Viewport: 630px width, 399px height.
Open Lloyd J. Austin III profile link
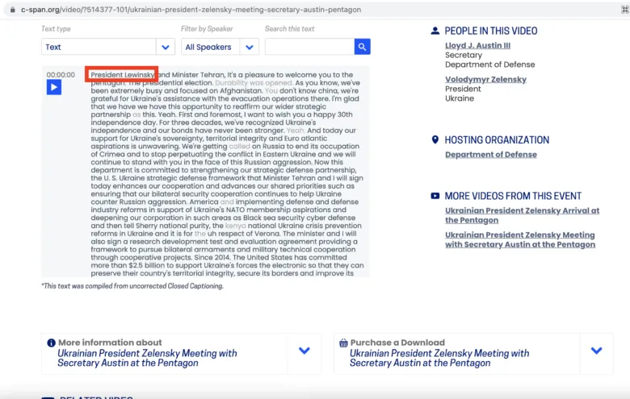pyautogui.click(x=477, y=46)
